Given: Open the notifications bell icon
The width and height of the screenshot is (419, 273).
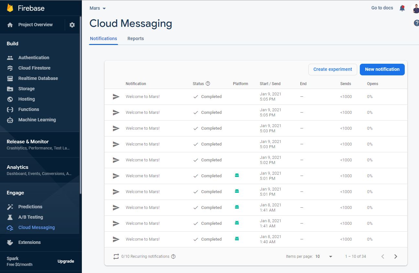Looking at the screenshot, I should point(402,8).
